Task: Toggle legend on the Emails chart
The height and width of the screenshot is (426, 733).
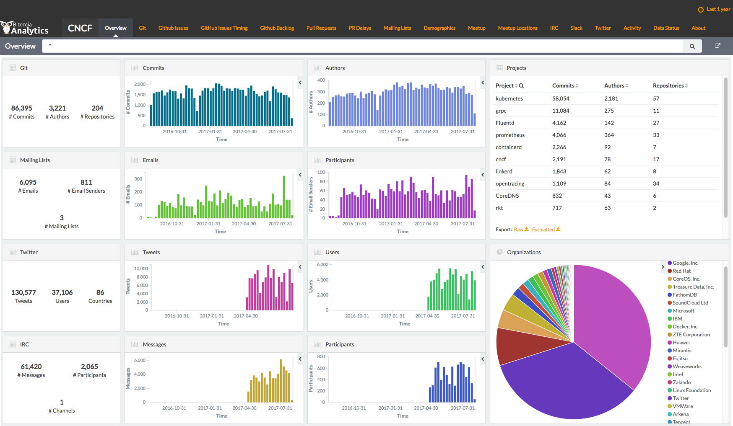Action: [x=300, y=175]
